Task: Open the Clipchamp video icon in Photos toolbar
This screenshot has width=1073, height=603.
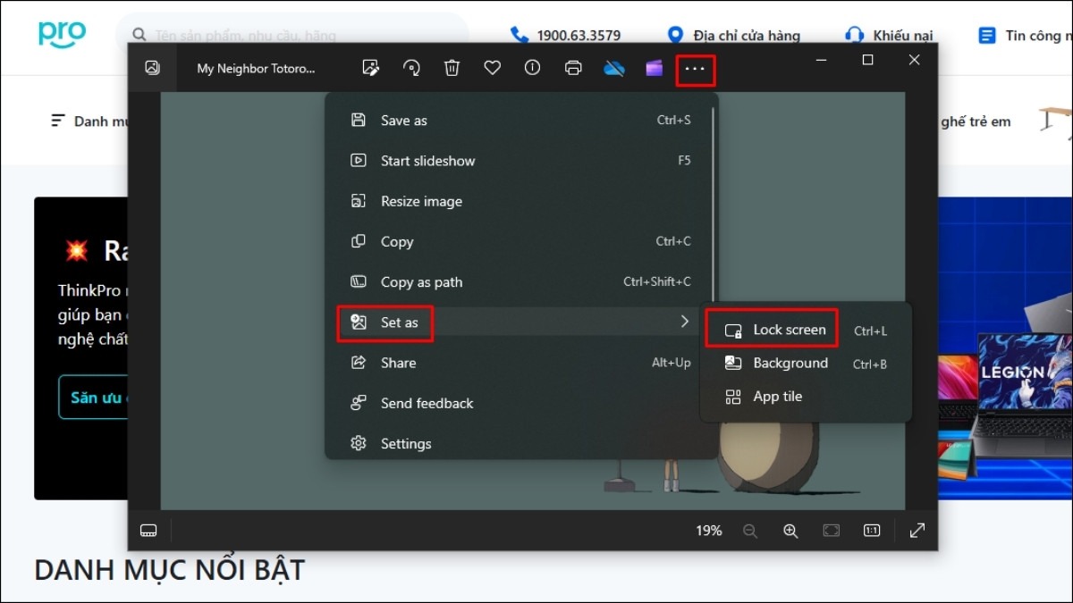Action: [655, 68]
